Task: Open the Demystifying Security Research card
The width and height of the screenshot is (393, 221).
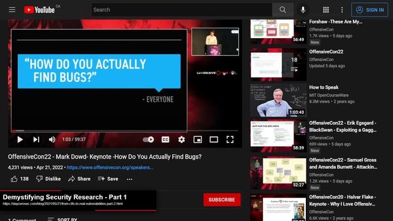Action: tap(78, 200)
